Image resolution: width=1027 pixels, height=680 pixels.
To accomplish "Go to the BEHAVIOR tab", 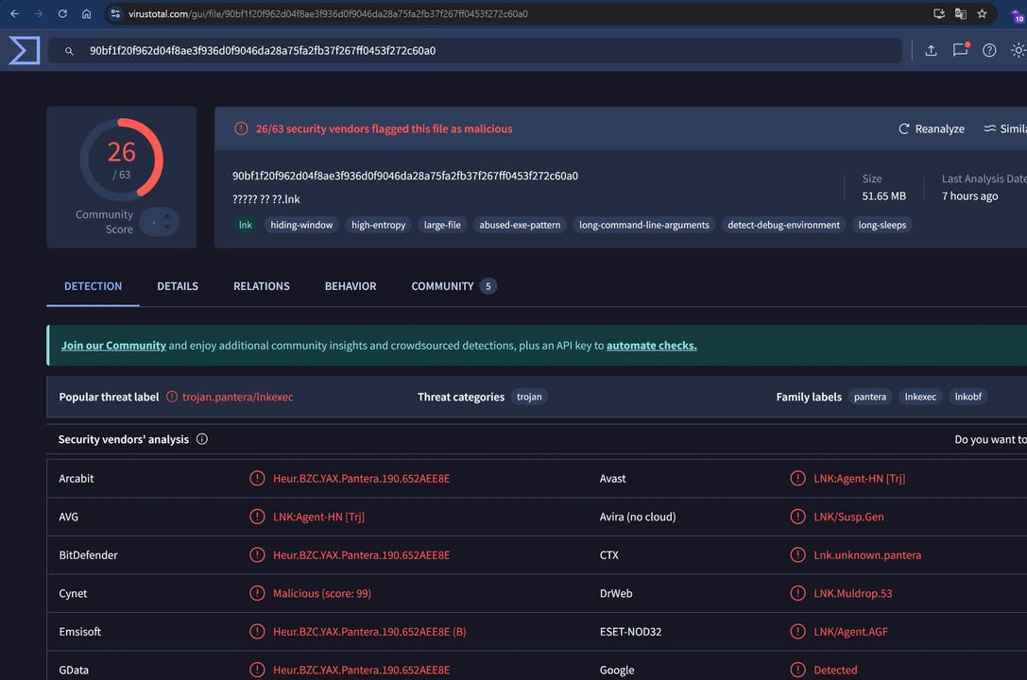I will coord(351,286).
